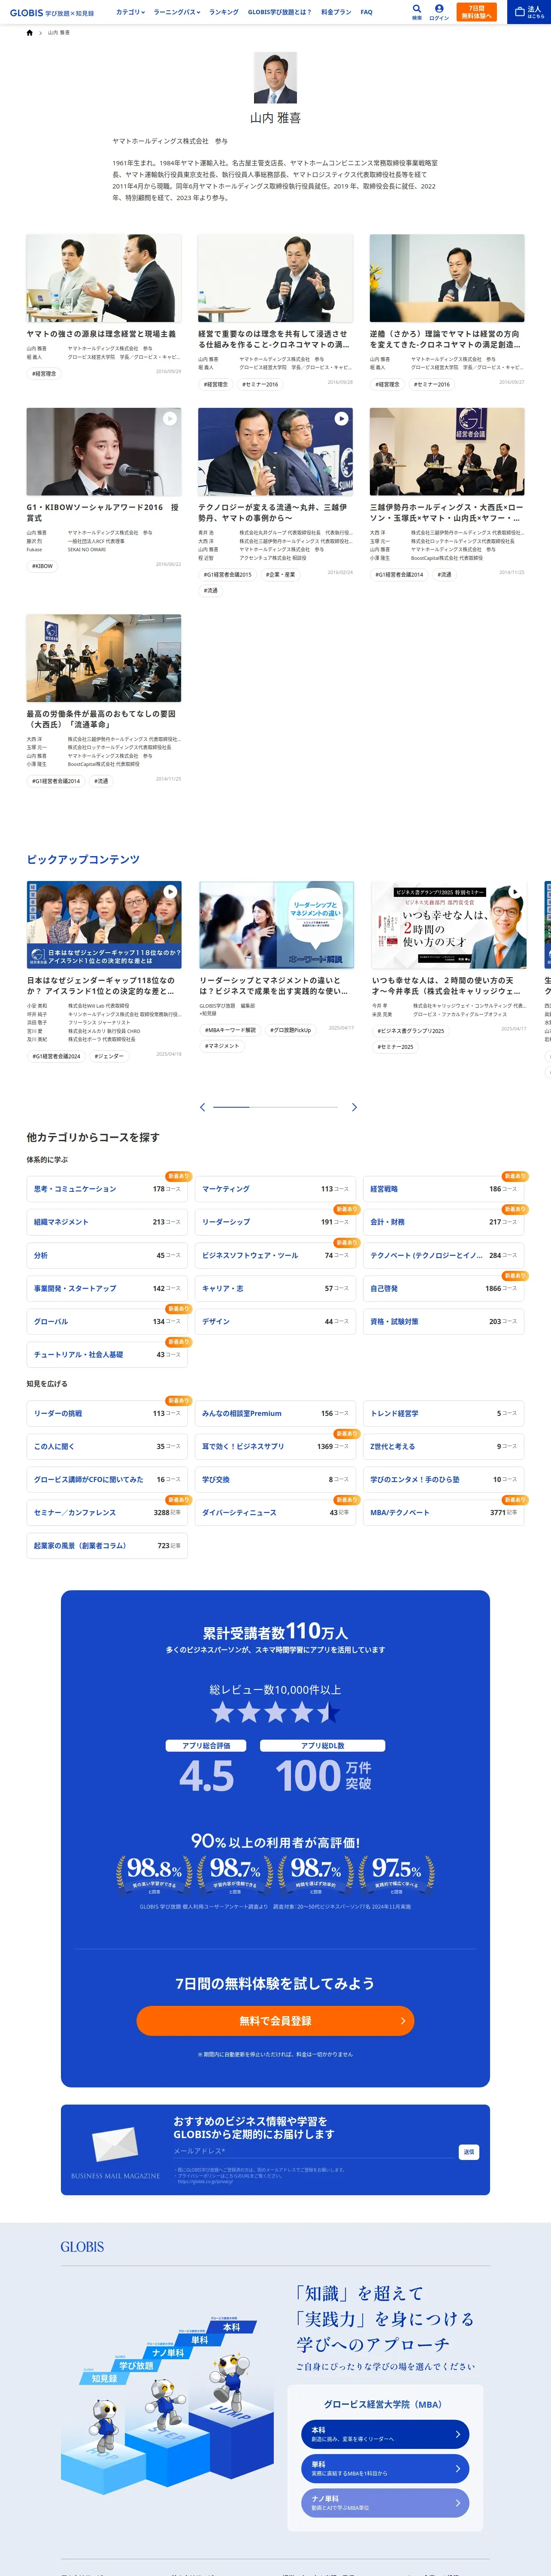Open リーダーシップ category

pyautogui.click(x=275, y=1222)
